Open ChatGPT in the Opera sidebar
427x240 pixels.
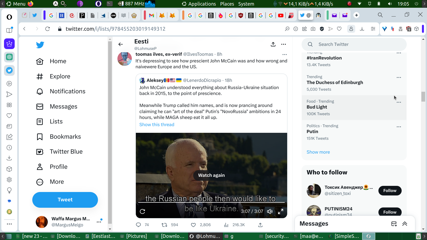tap(9, 57)
